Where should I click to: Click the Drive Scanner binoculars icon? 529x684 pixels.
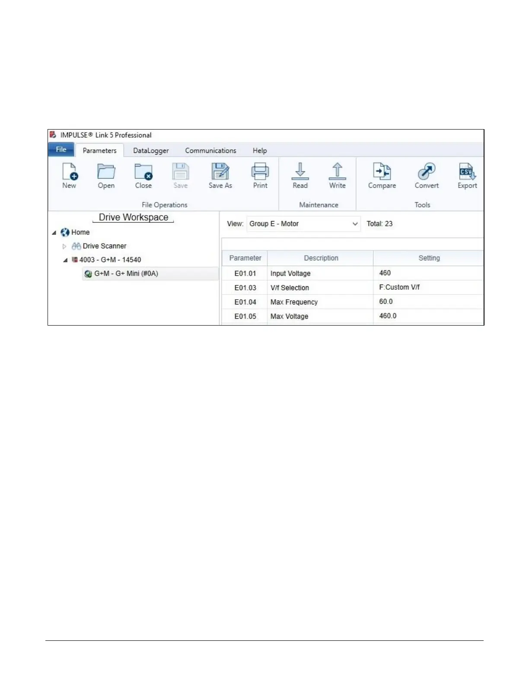(x=76, y=246)
